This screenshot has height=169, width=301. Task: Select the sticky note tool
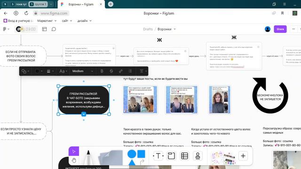click(111, 158)
